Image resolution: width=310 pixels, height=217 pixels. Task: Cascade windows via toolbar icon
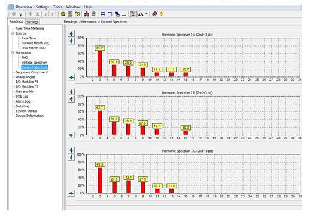(x=117, y=14)
